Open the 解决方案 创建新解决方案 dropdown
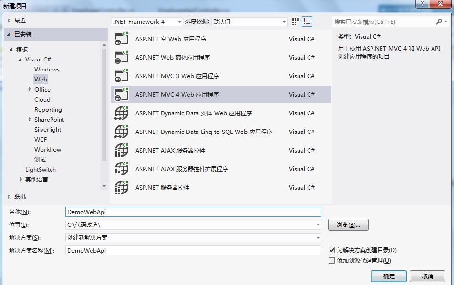The width and height of the screenshot is (454, 285). tap(318, 238)
